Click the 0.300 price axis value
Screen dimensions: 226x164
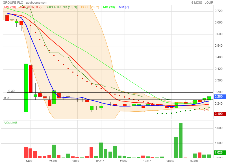tap(218, 92)
